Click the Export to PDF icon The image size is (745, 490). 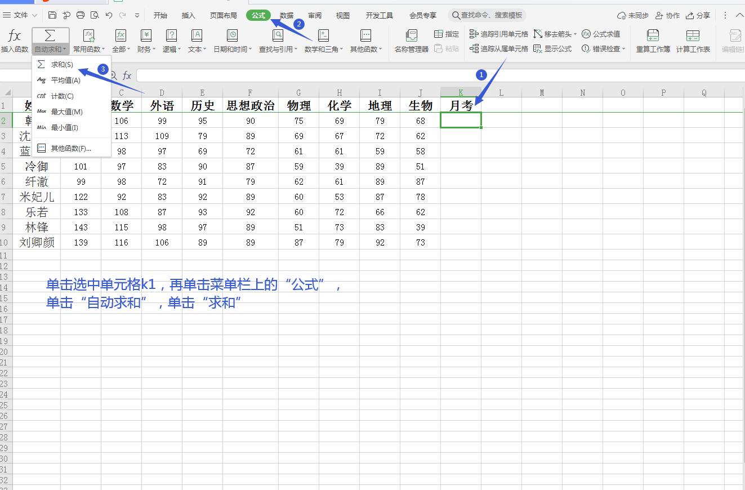click(x=66, y=15)
